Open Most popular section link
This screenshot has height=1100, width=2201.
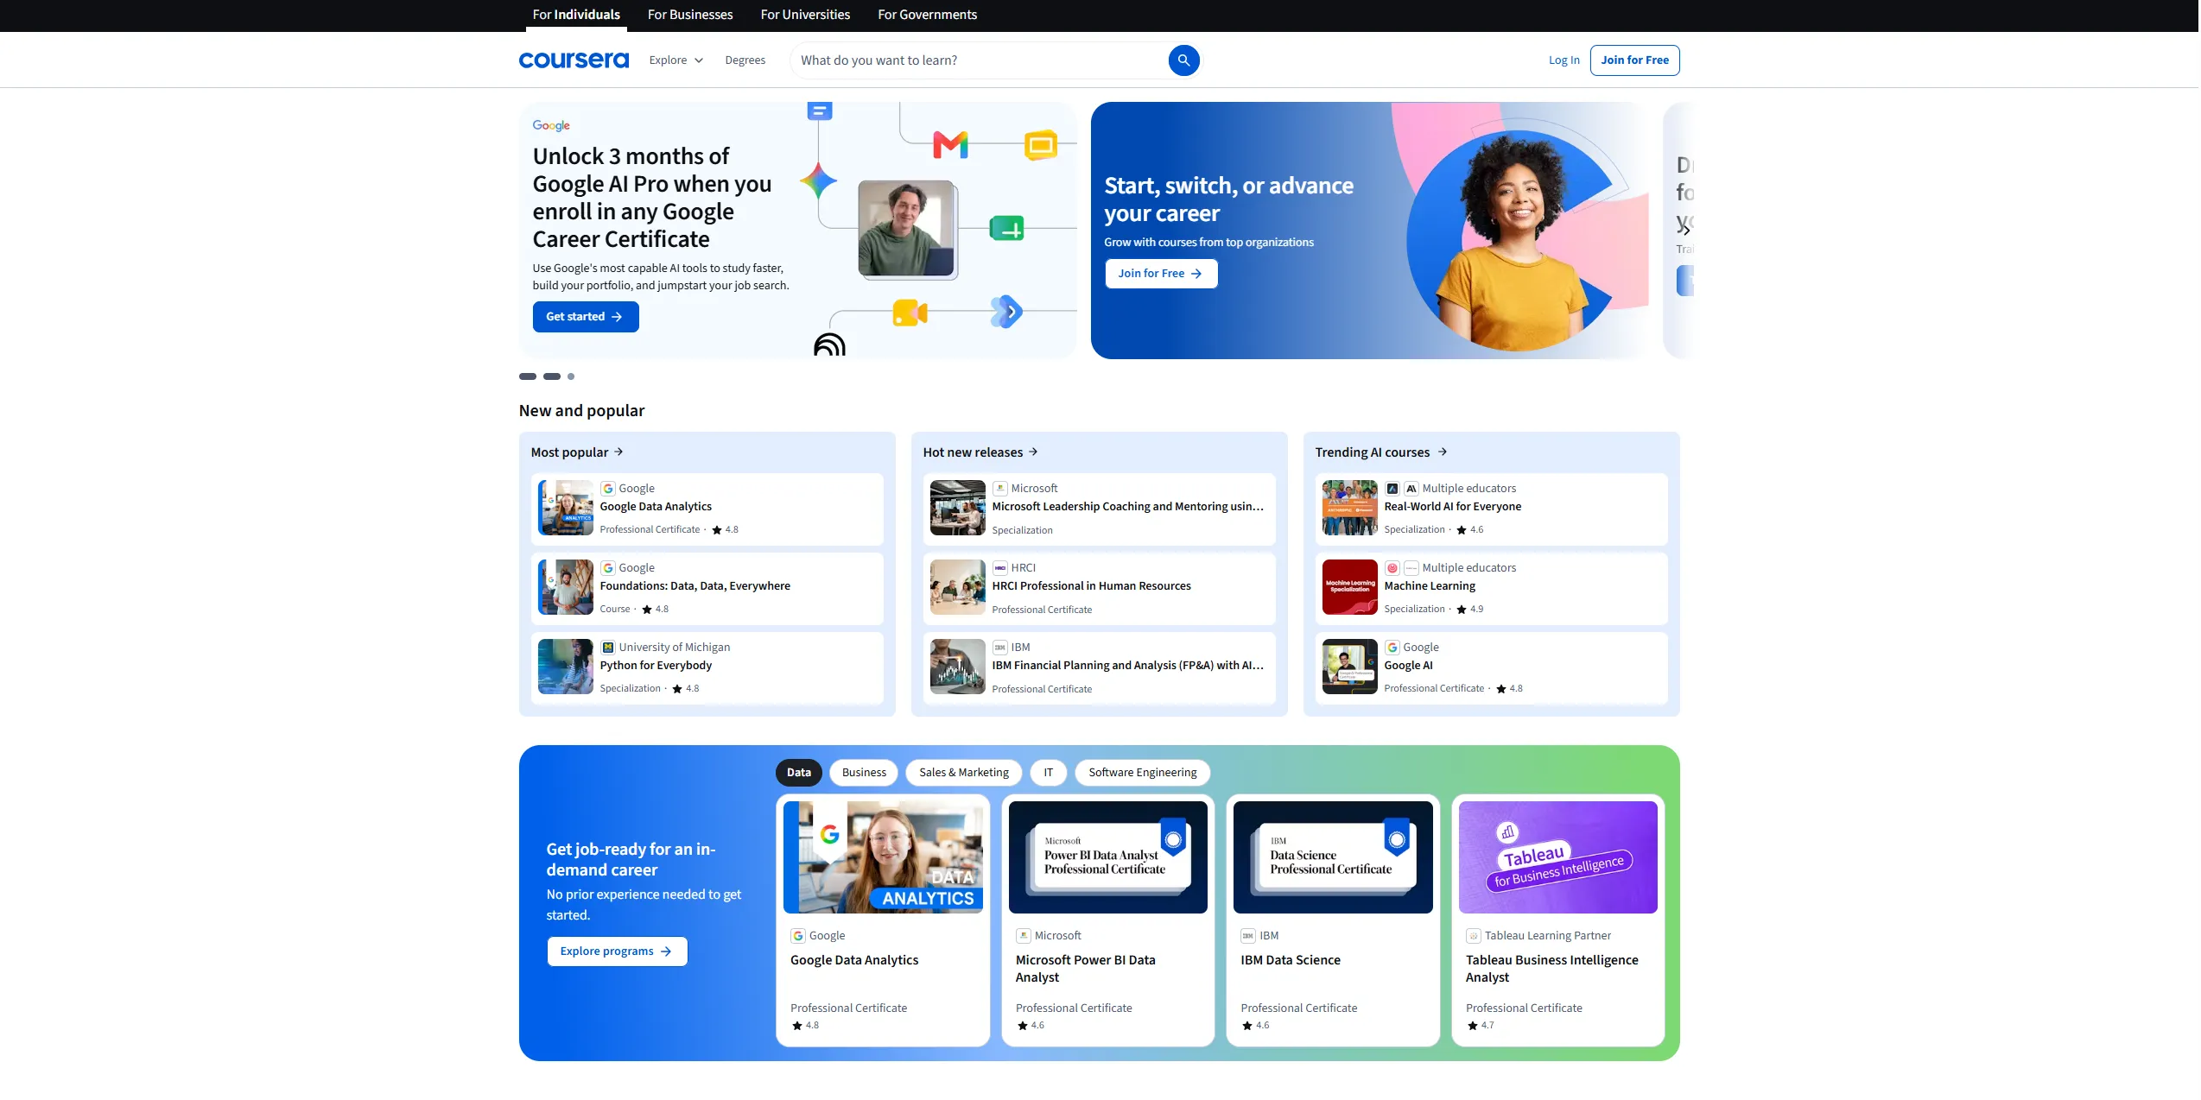coord(577,452)
